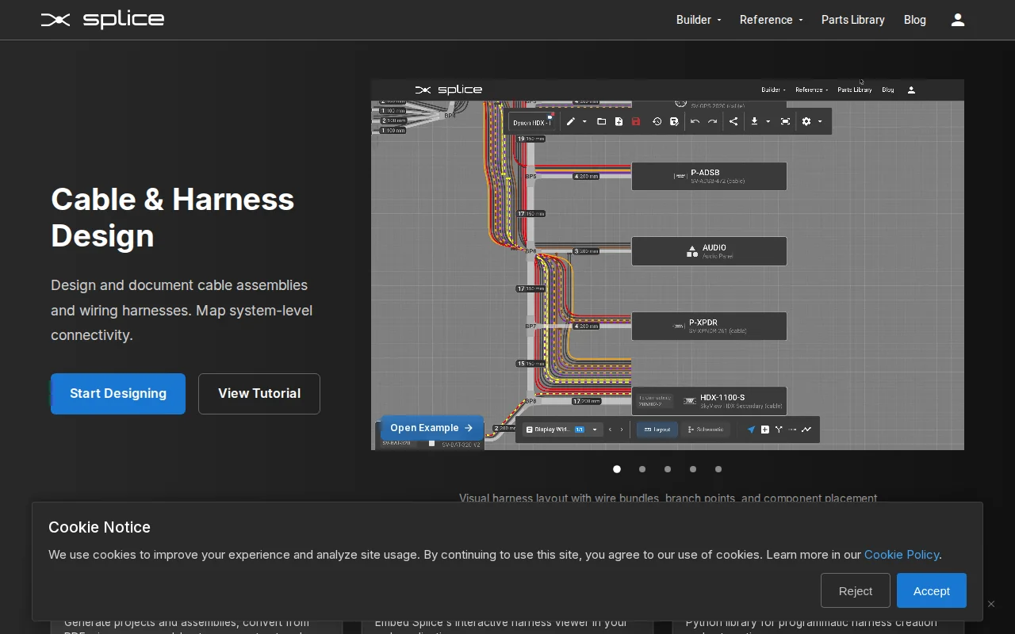
Task: Click the Open Example button on carousel
Action: pyautogui.click(x=431, y=428)
